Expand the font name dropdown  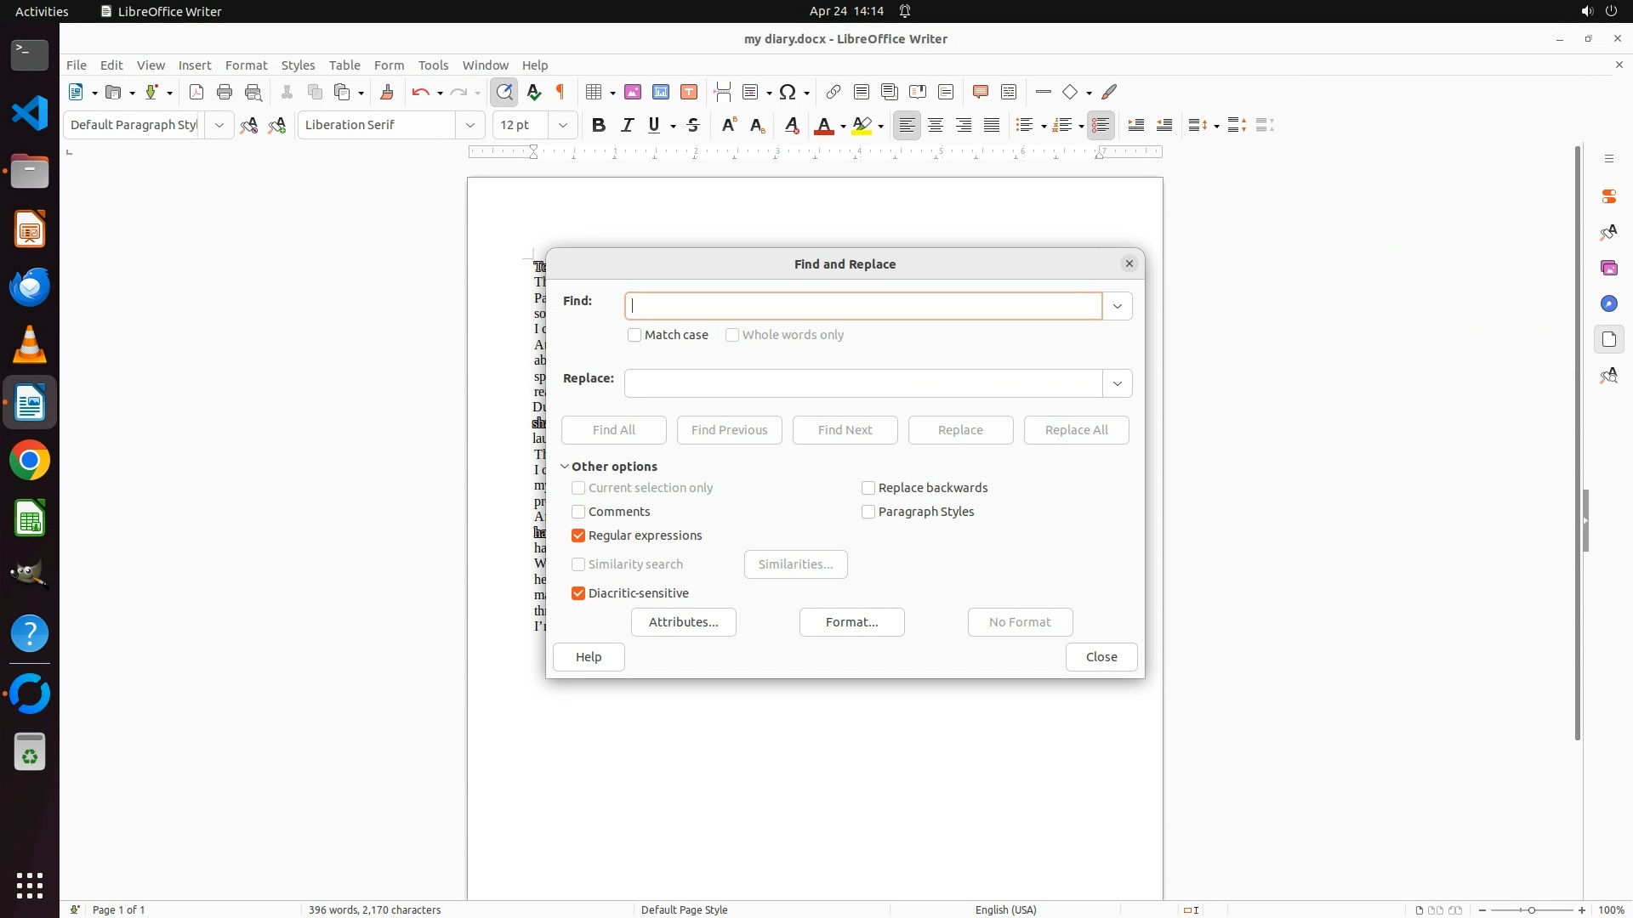click(x=470, y=125)
